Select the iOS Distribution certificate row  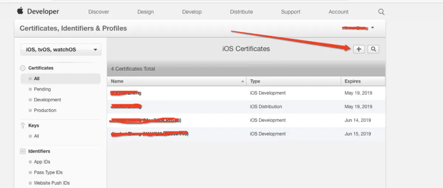click(x=246, y=107)
